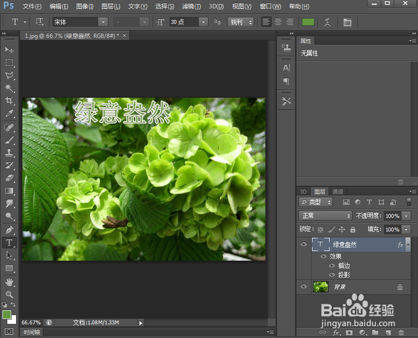Open the 图像(I) menu
Image resolution: width=418 pixels, height=338 pixels.
pyautogui.click(x=85, y=6)
